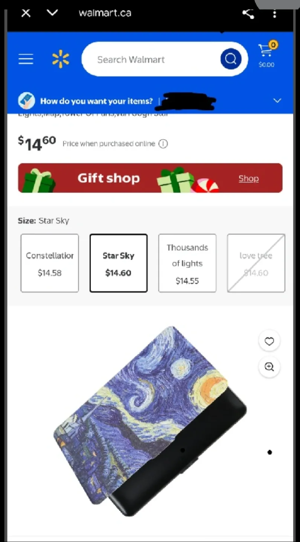Collapse browser view with down chevron
Image resolution: width=300 pixels, height=542 pixels.
pyautogui.click(x=52, y=13)
